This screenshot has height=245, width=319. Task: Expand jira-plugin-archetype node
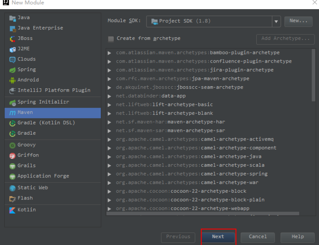(110, 70)
